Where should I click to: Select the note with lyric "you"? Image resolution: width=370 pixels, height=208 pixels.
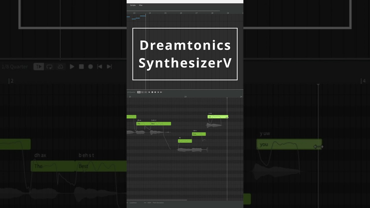[218, 117]
